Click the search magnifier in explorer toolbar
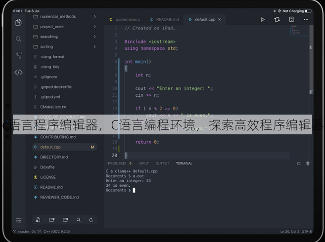Viewport: 325px width, 242px height. [78, 220]
